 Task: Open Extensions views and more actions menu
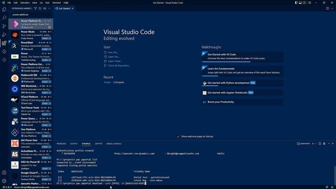point(49,8)
